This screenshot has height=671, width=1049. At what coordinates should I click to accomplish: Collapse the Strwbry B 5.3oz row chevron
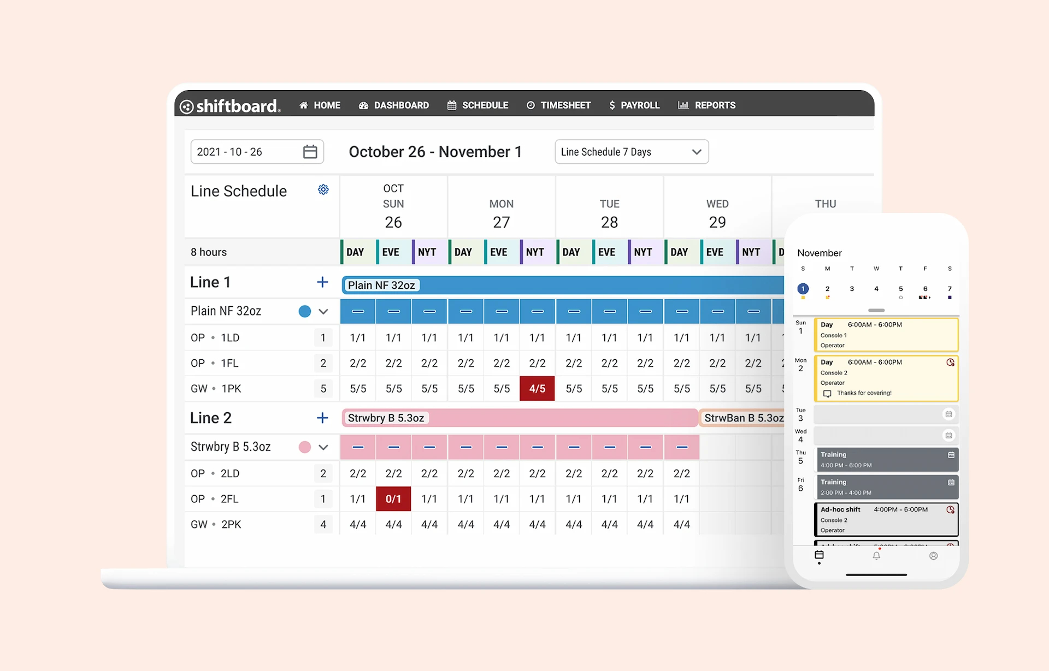[x=323, y=447]
